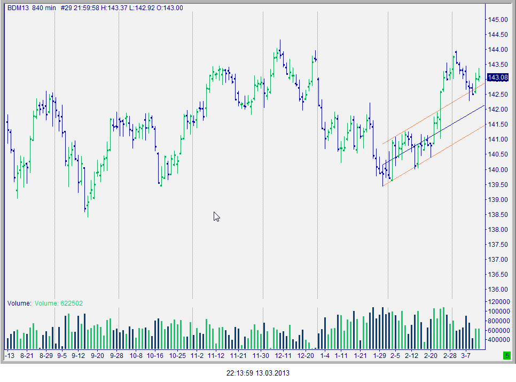Screen dimensions: 516x382
Task: Click the 141.50 price axis label
Action: [498, 124]
